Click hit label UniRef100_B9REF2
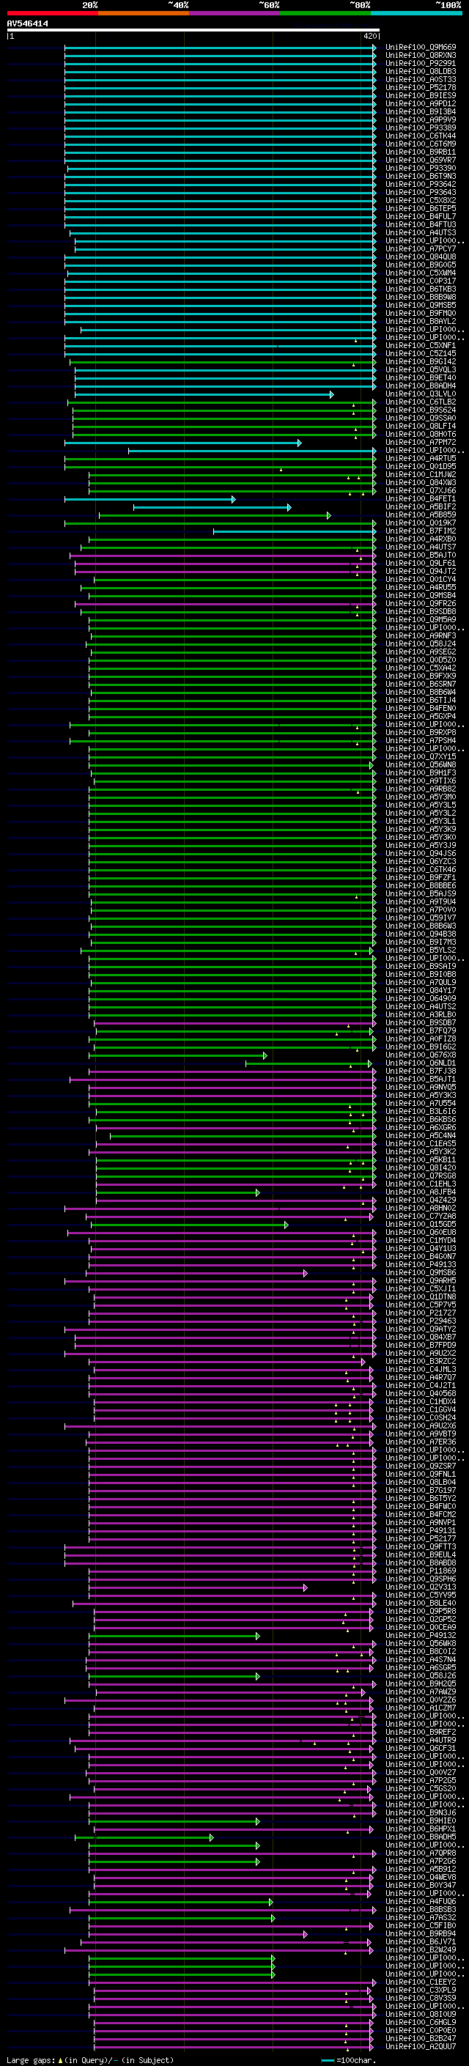 pyautogui.click(x=421, y=1733)
